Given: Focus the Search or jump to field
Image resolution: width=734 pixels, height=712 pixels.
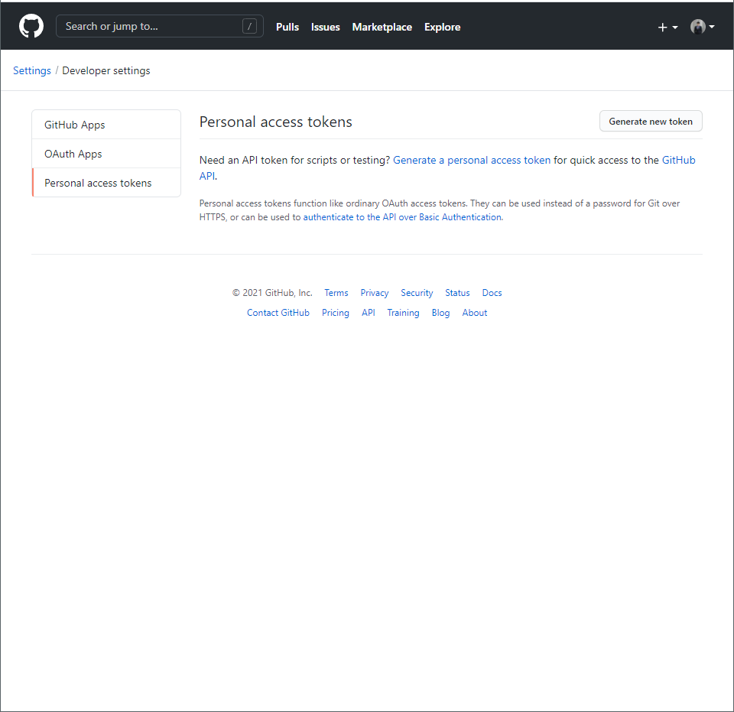Looking at the screenshot, I should click(160, 26).
